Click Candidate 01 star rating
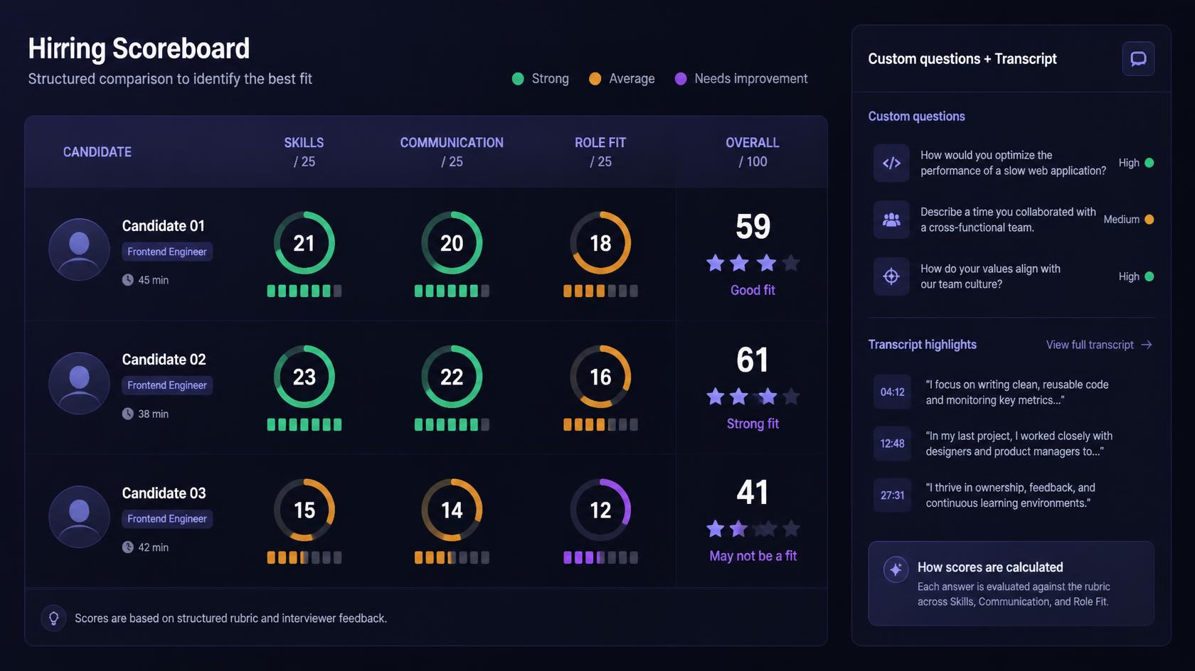Screen dimensions: 1195x671 point(753,263)
